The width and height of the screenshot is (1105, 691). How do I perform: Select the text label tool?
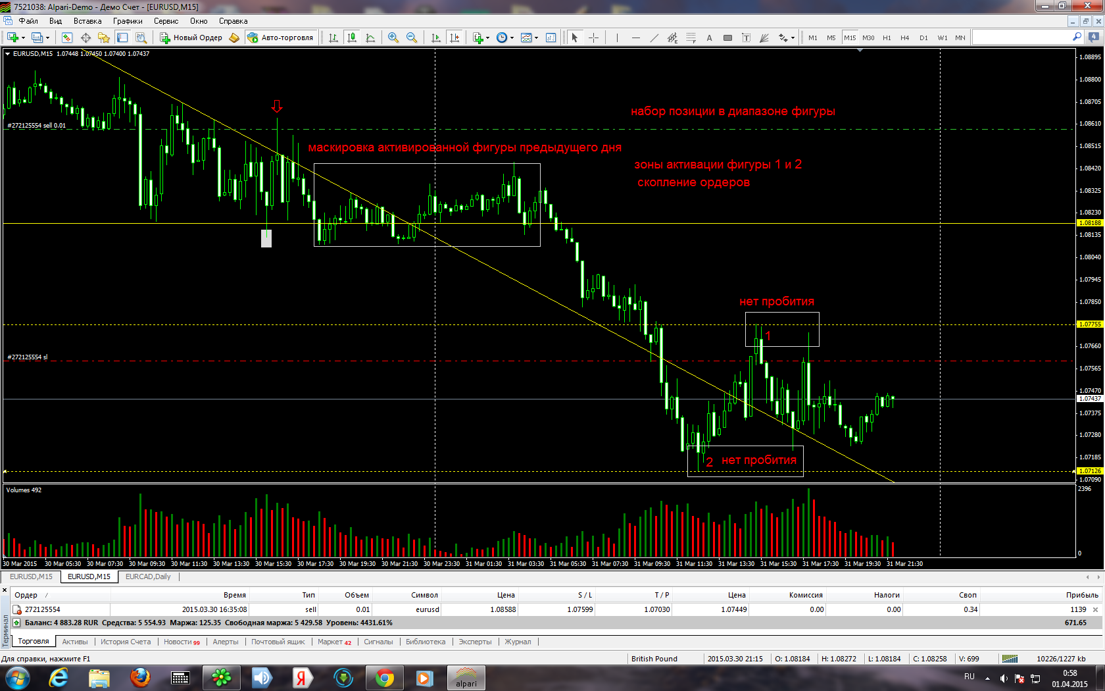746,38
